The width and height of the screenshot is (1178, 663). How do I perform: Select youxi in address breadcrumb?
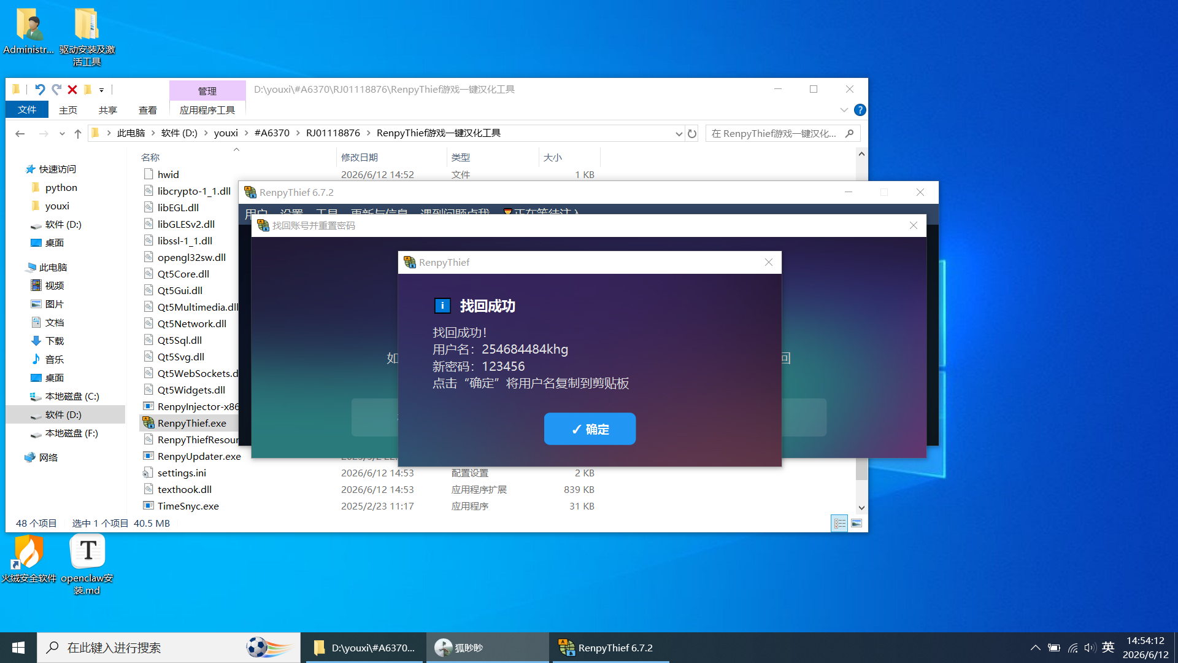click(x=226, y=133)
